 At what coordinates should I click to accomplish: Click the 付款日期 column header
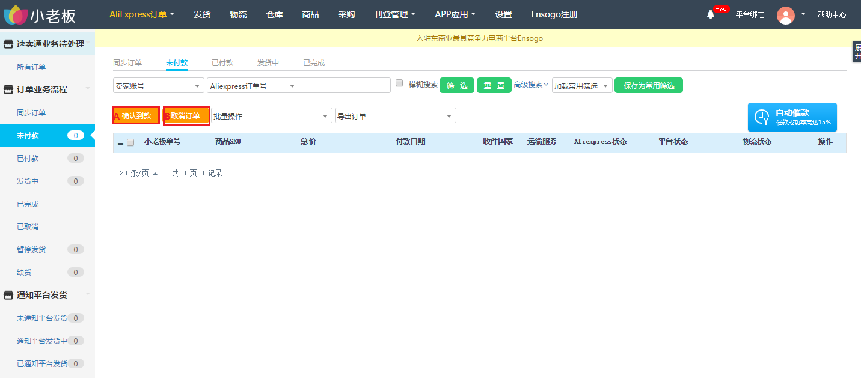point(410,142)
